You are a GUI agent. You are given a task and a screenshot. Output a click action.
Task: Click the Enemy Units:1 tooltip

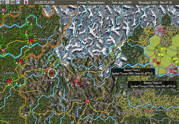point(132,72)
